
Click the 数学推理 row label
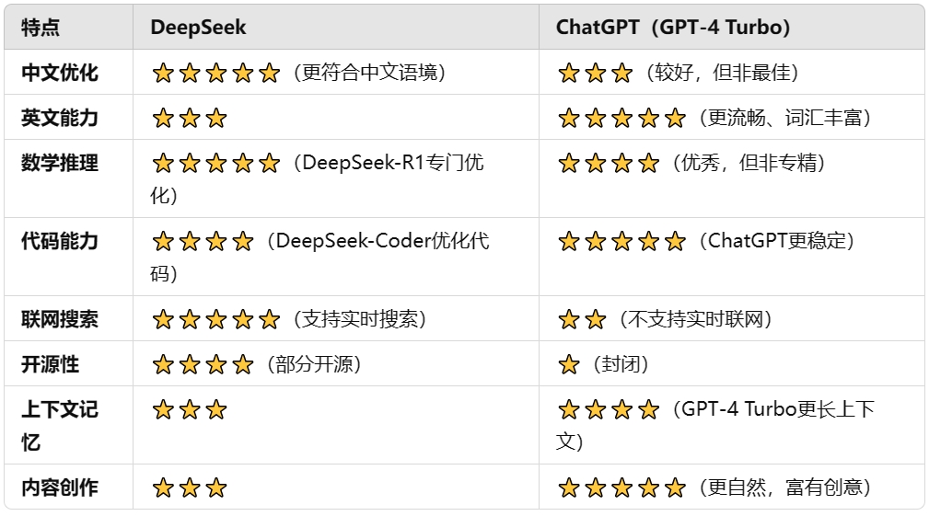point(60,163)
